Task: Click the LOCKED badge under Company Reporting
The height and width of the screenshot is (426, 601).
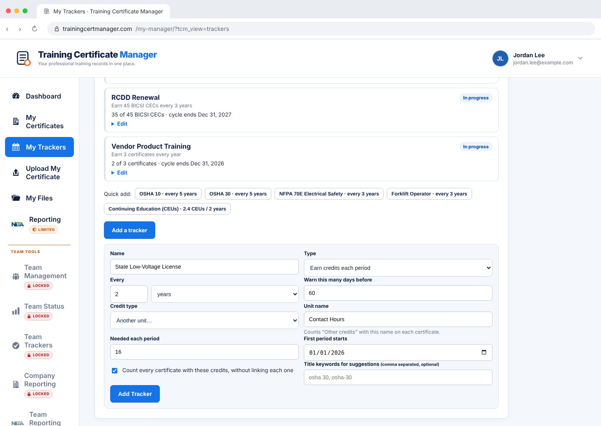Action: point(38,394)
